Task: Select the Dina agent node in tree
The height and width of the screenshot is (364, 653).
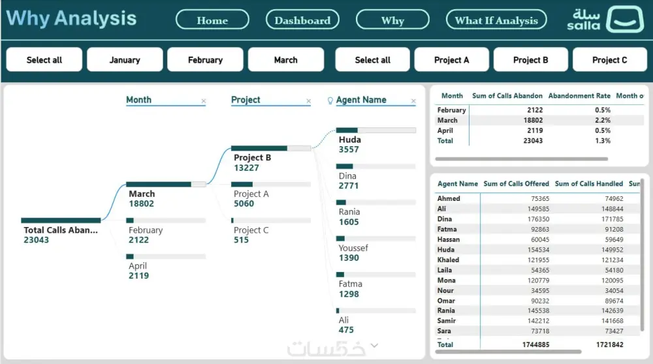Action: (375, 177)
